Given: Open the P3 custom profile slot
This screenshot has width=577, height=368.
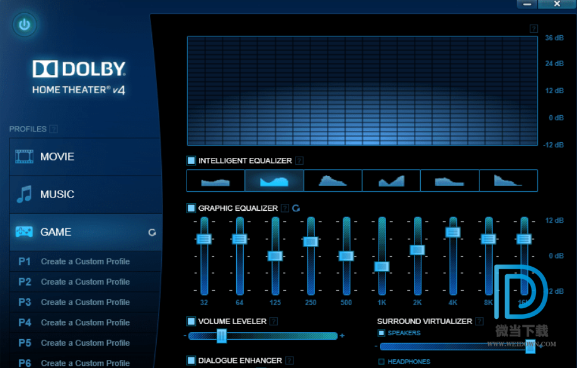Looking at the screenshot, I should pyautogui.click(x=86, y=302).
